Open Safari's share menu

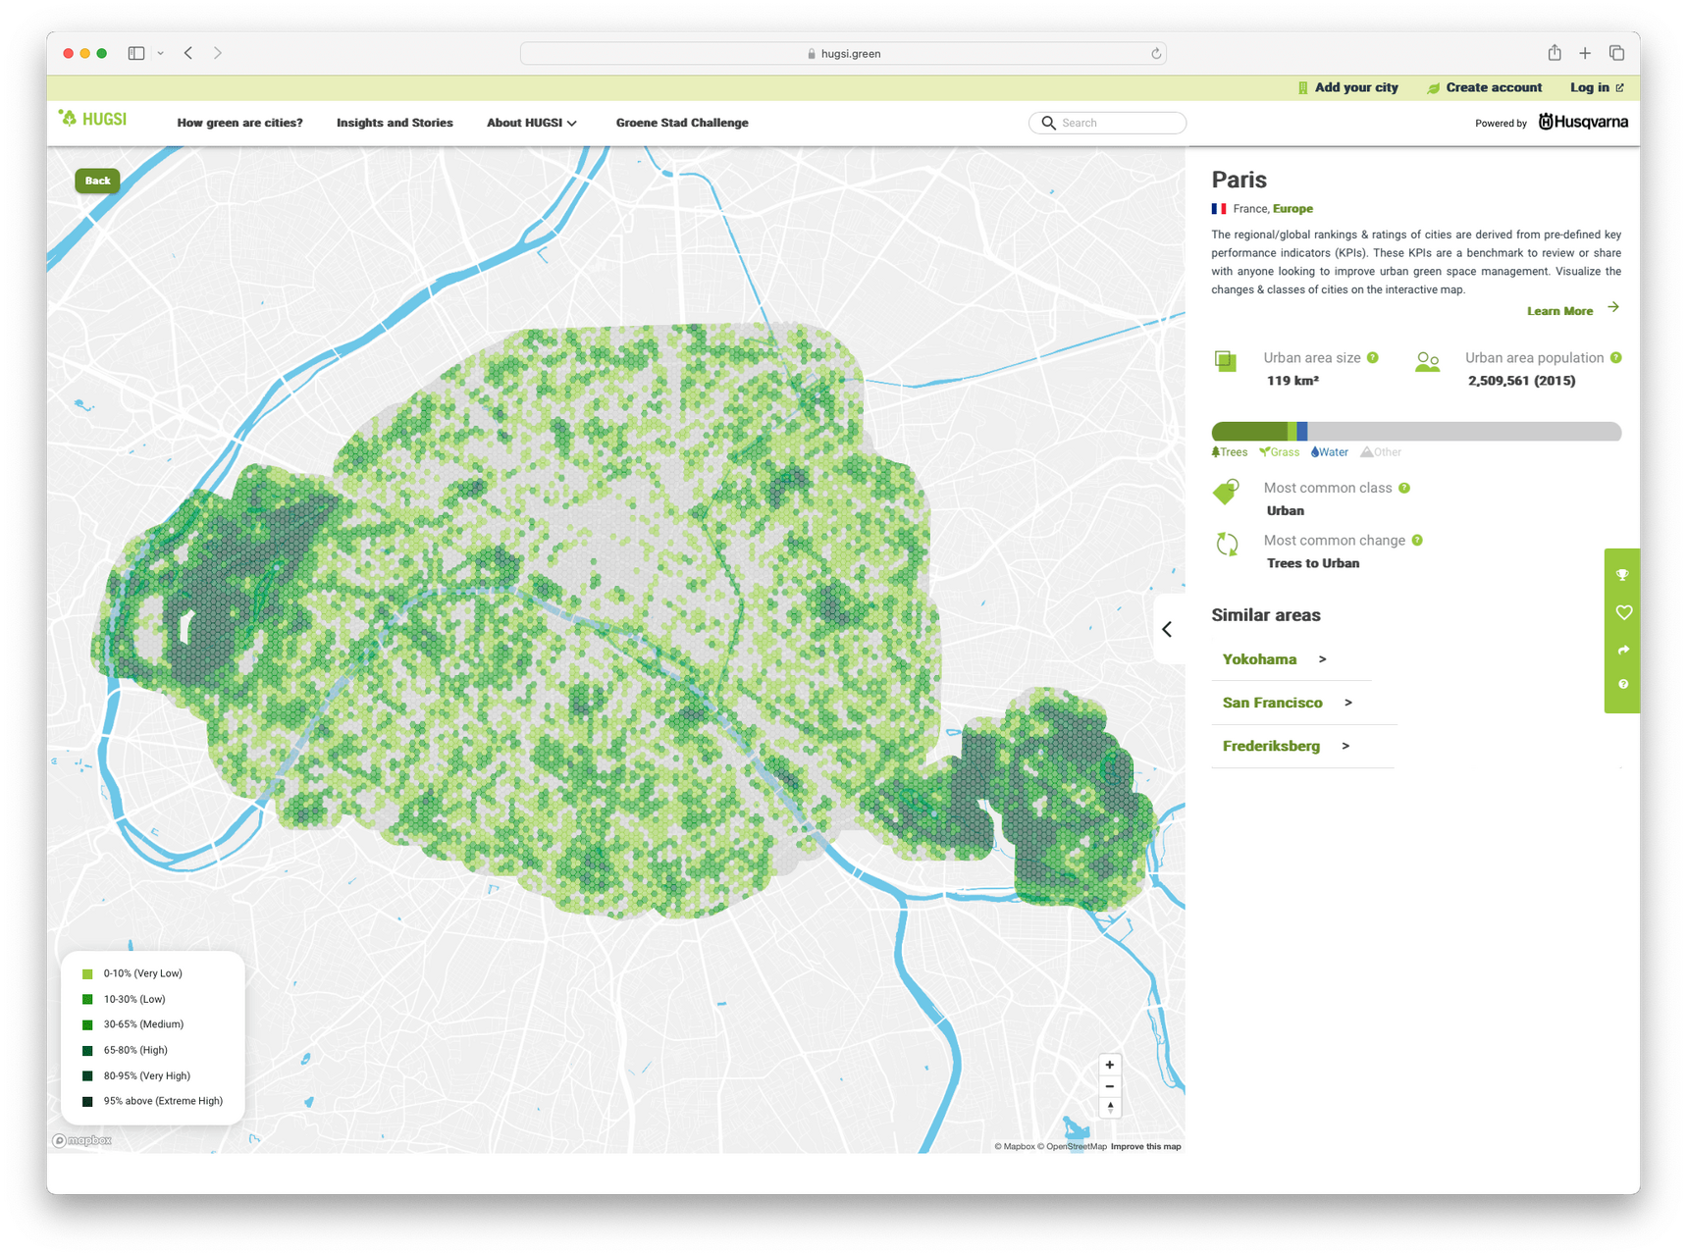[1555, 53]
